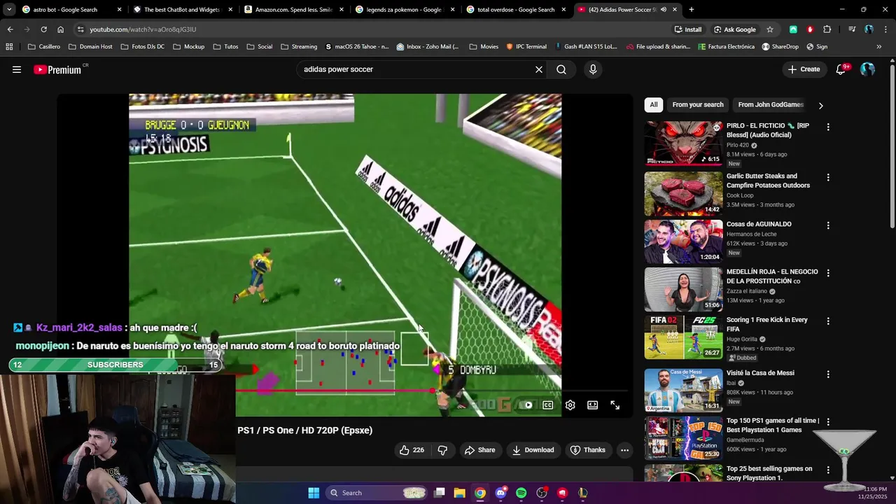Click Install app in address bar
The height and width of the screenshot is (504, 896).
point(687,29)
